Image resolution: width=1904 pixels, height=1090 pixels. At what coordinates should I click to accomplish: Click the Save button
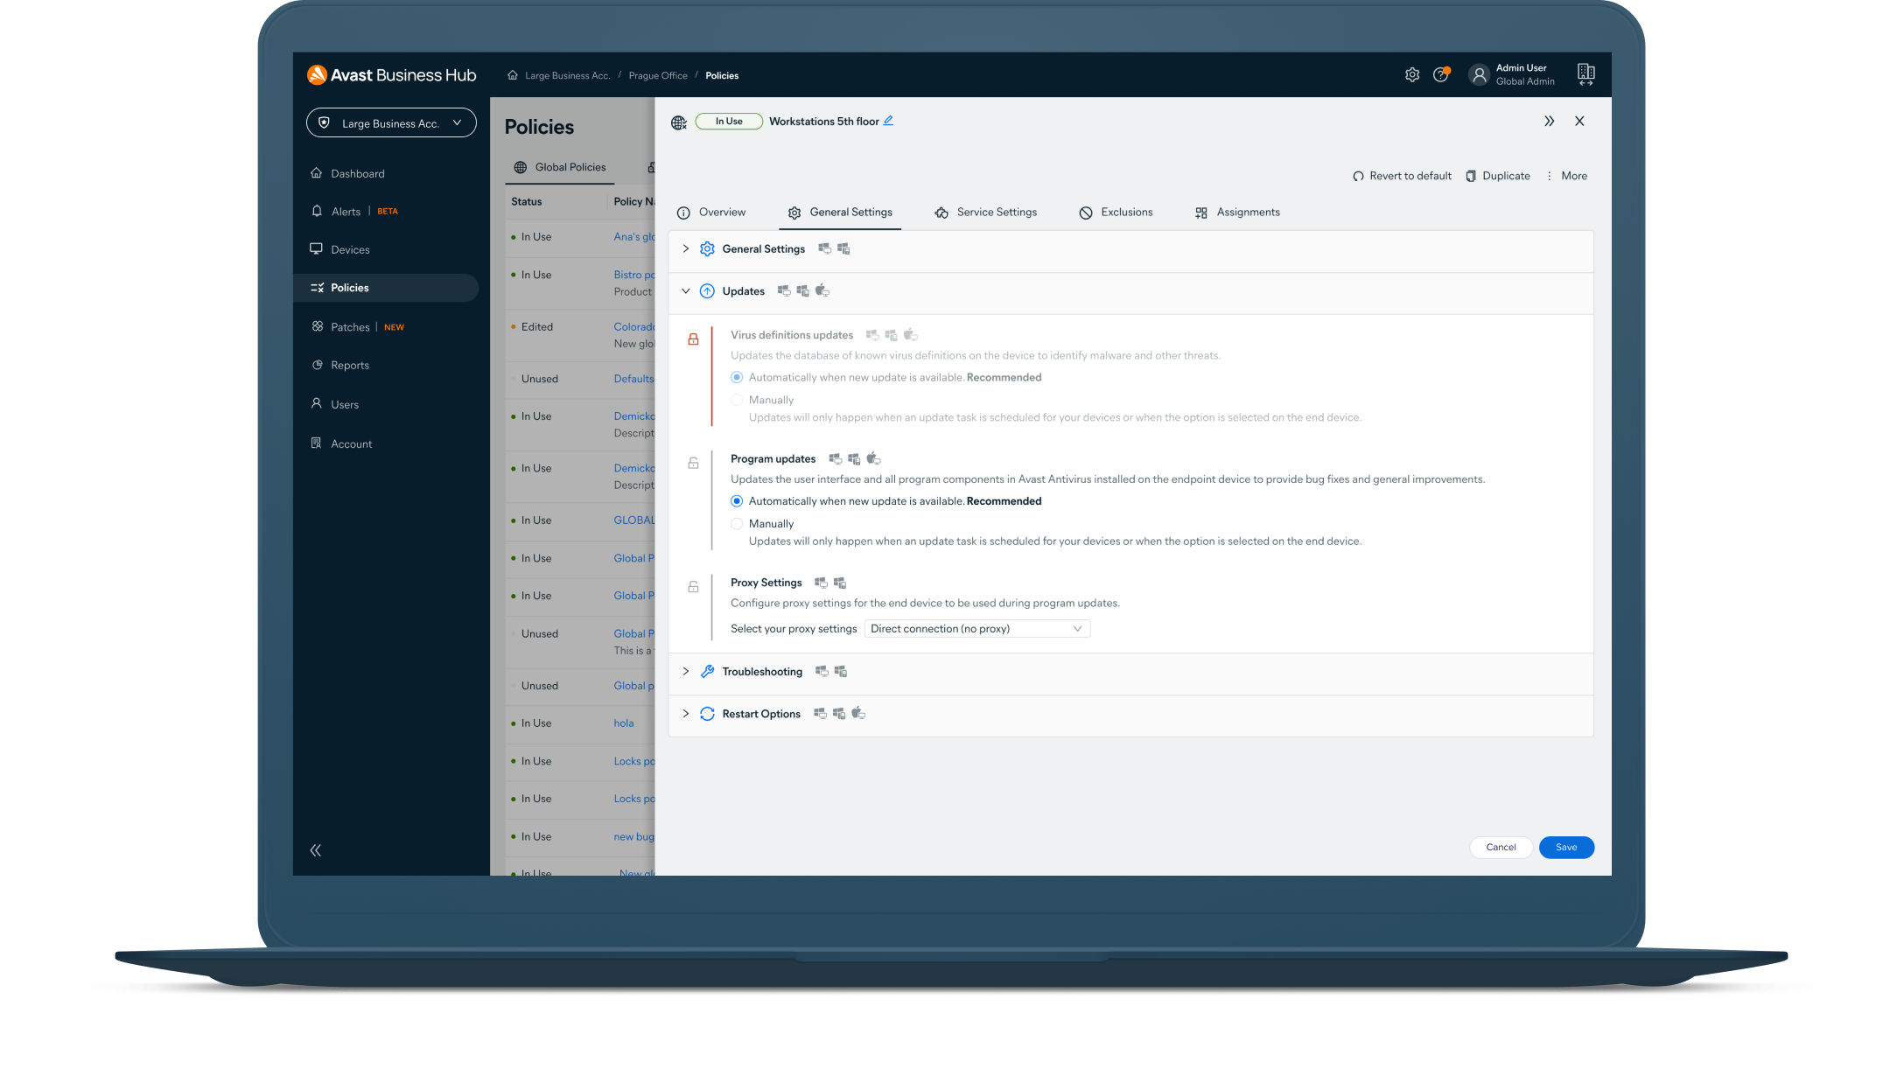pos(1565,847)
